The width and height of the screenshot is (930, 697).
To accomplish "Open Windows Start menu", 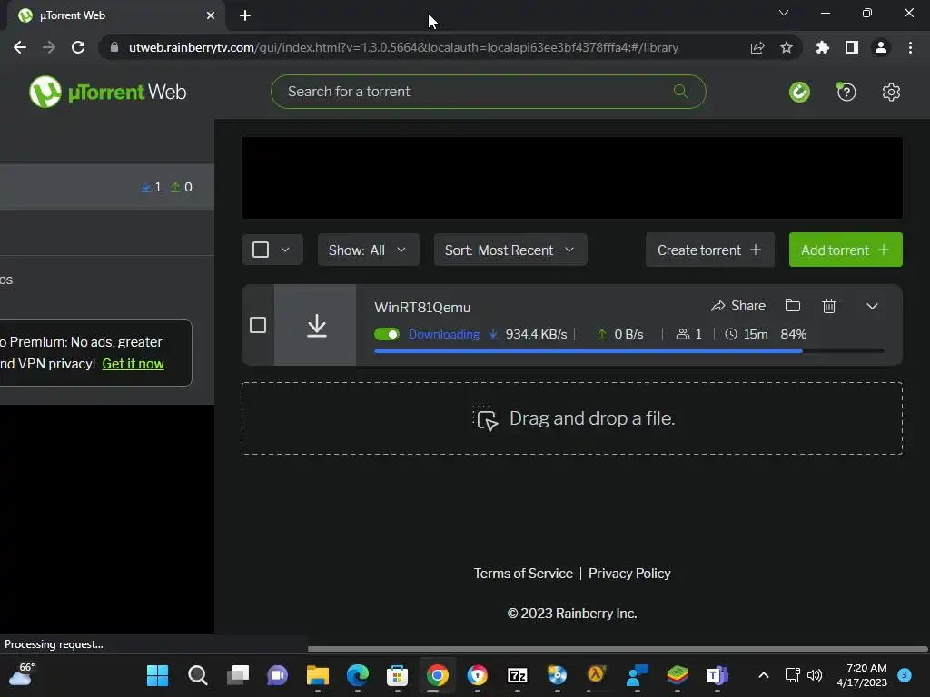I will click(x=158, y=675).
